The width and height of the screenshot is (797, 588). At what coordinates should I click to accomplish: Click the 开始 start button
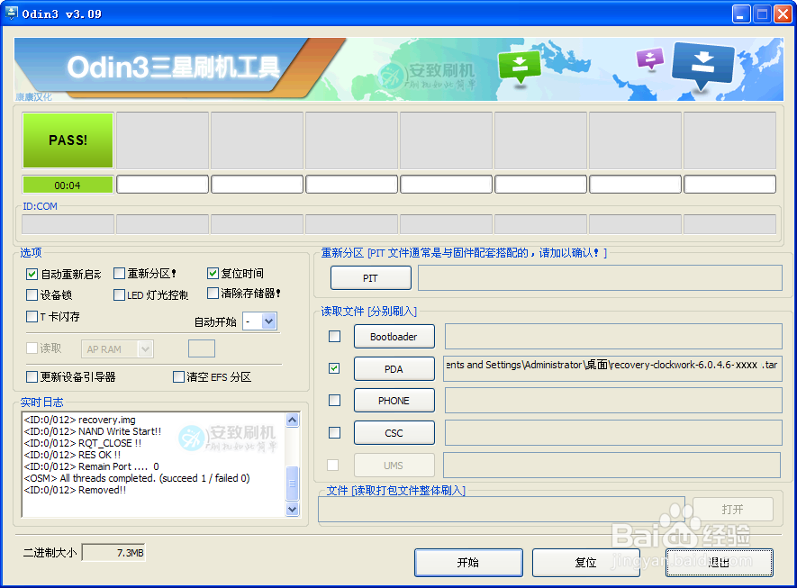pyautogui.click(x=468, y=563)
